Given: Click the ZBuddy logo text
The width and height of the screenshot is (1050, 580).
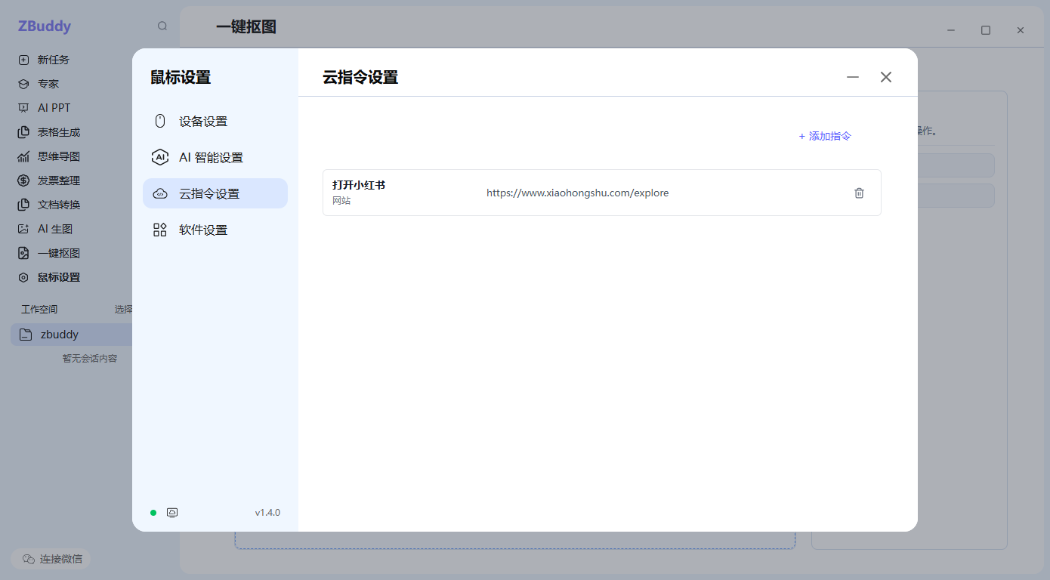Looking at the screenshot, I should [x=45, y=26].
